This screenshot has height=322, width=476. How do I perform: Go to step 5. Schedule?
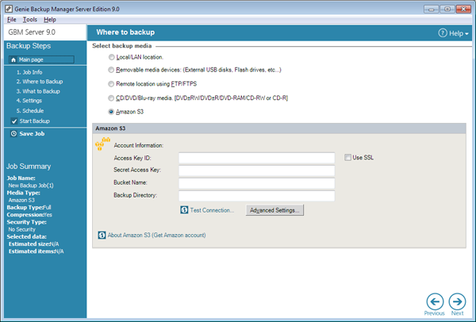(30, 111)
